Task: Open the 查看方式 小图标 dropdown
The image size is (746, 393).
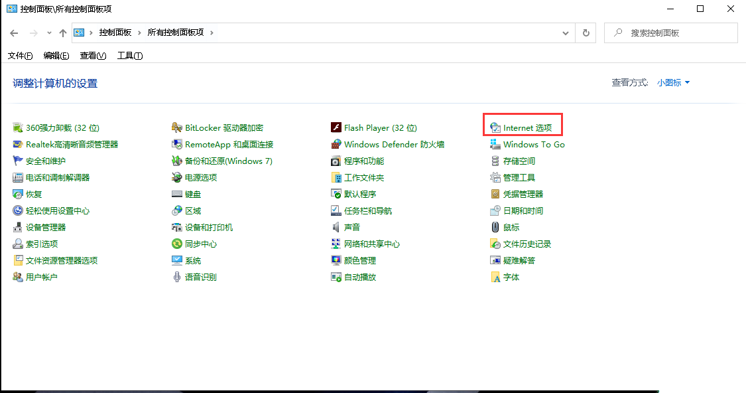Action: pos(673,83)
